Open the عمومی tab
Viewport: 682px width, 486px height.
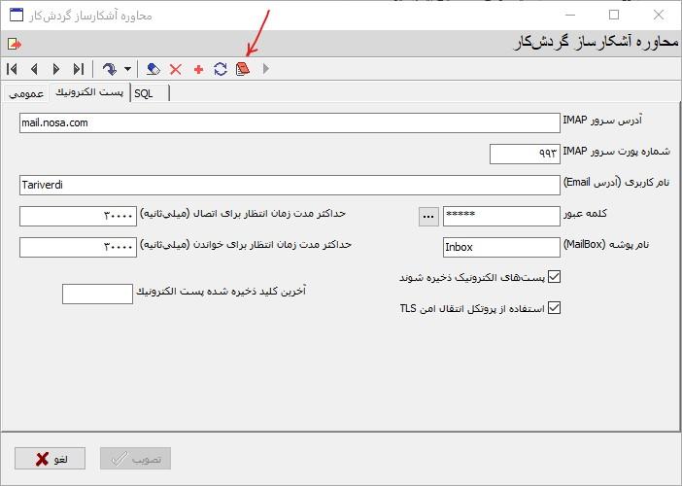point(26,92)
